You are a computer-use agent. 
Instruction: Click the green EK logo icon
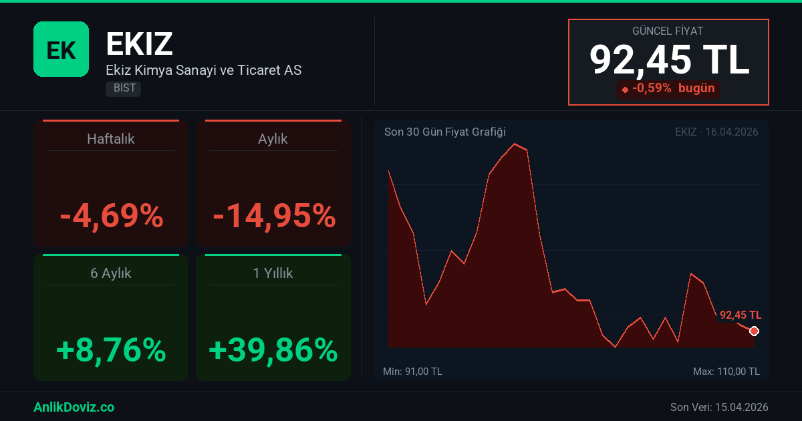61,49
